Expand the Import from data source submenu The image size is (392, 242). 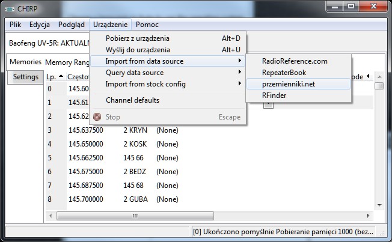tap(168, 61)
